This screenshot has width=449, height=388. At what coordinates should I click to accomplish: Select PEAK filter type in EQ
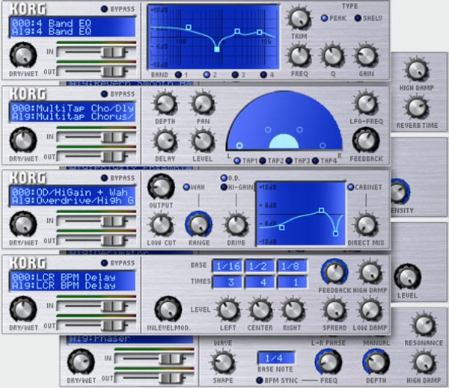(x=324, y=18)
